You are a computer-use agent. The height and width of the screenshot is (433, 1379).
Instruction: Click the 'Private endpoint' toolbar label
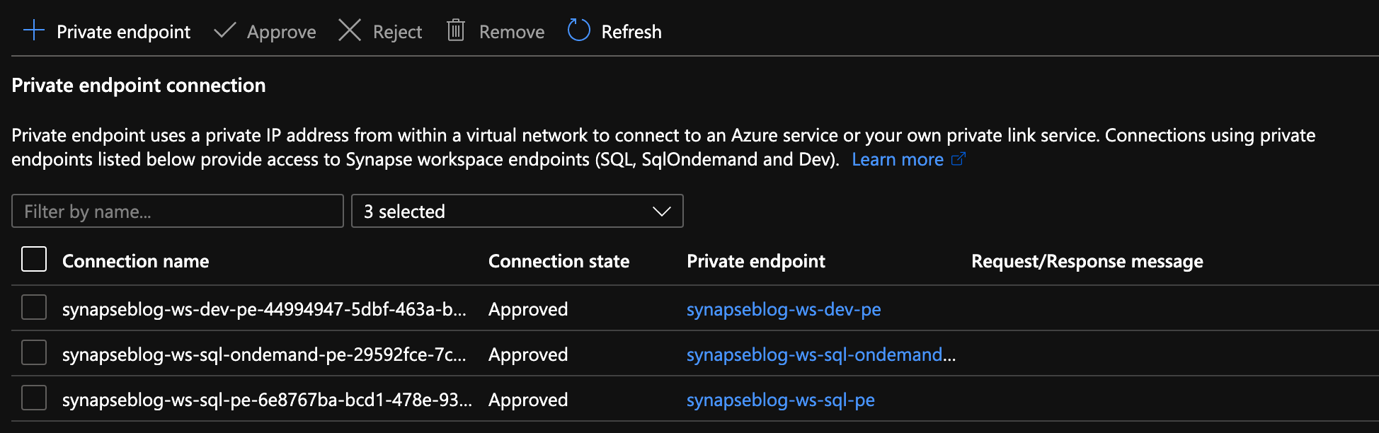pyautogui.click(x=123, y=32)
